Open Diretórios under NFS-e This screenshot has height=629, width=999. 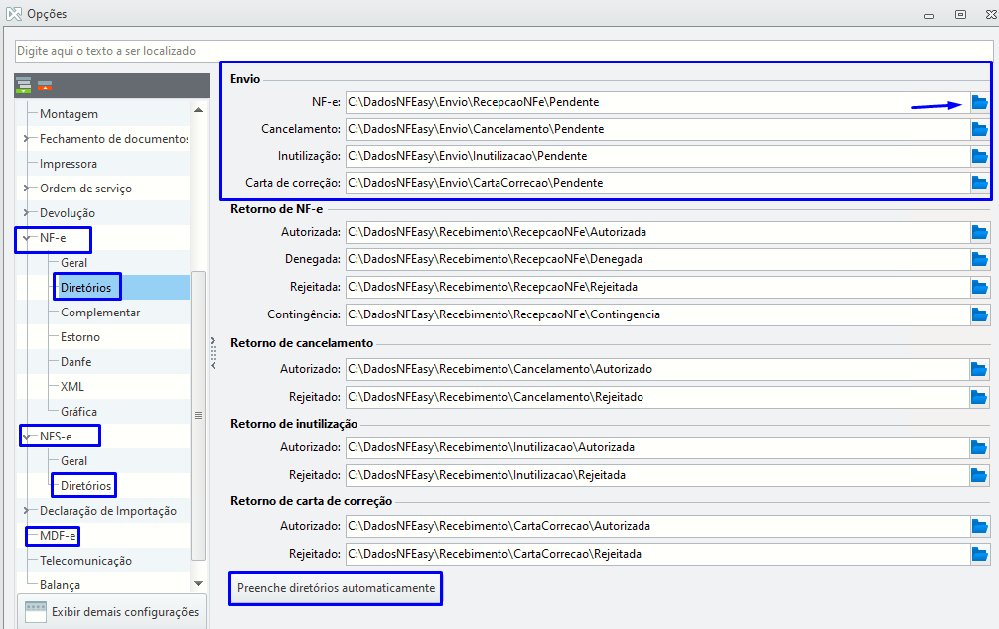tap(86, 486)
